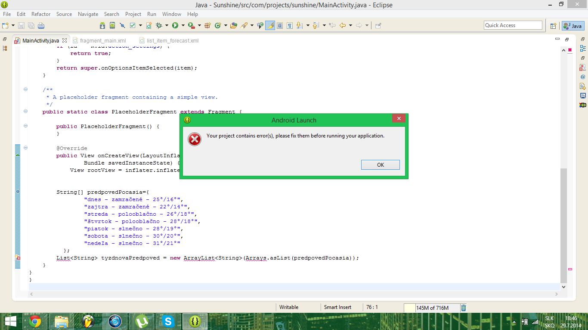Click the Debug bug icon
This screenshot has height=330, width=588.
pyautogui.click(x=159, y=26)
